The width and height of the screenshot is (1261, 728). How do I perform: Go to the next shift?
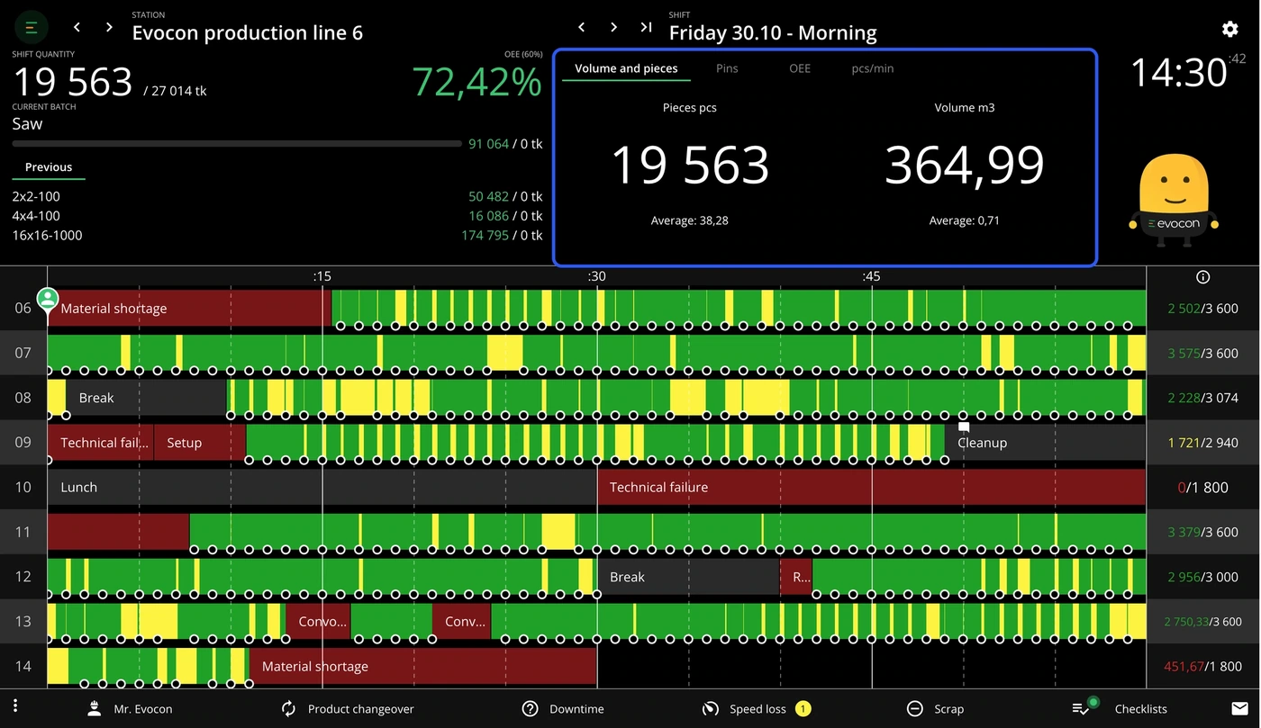613,27
